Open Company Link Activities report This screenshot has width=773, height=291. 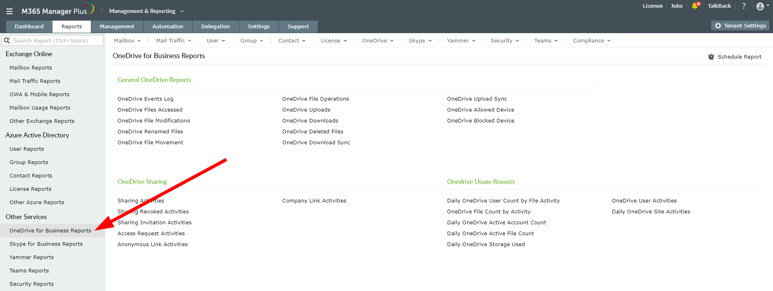tap(314, 200)
